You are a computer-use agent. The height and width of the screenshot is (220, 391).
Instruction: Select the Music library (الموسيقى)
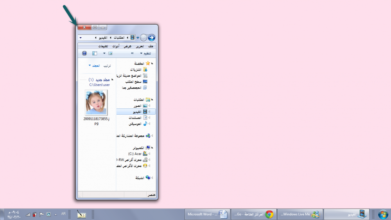pos(135,124)
